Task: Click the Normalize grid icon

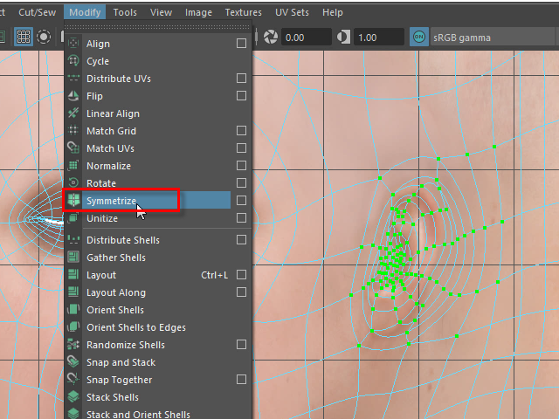Action: (x=74, y=166)
